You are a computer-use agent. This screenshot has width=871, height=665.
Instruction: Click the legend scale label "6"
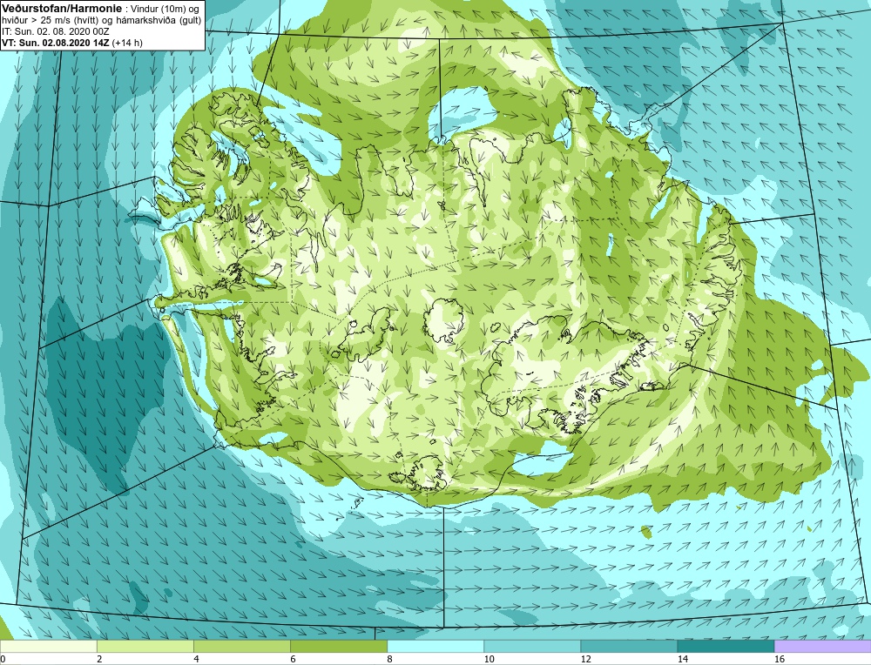click(x=293, y=660)
